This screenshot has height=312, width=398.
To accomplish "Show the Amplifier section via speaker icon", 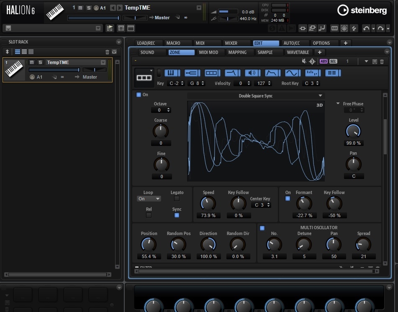I will coord(252,73).
